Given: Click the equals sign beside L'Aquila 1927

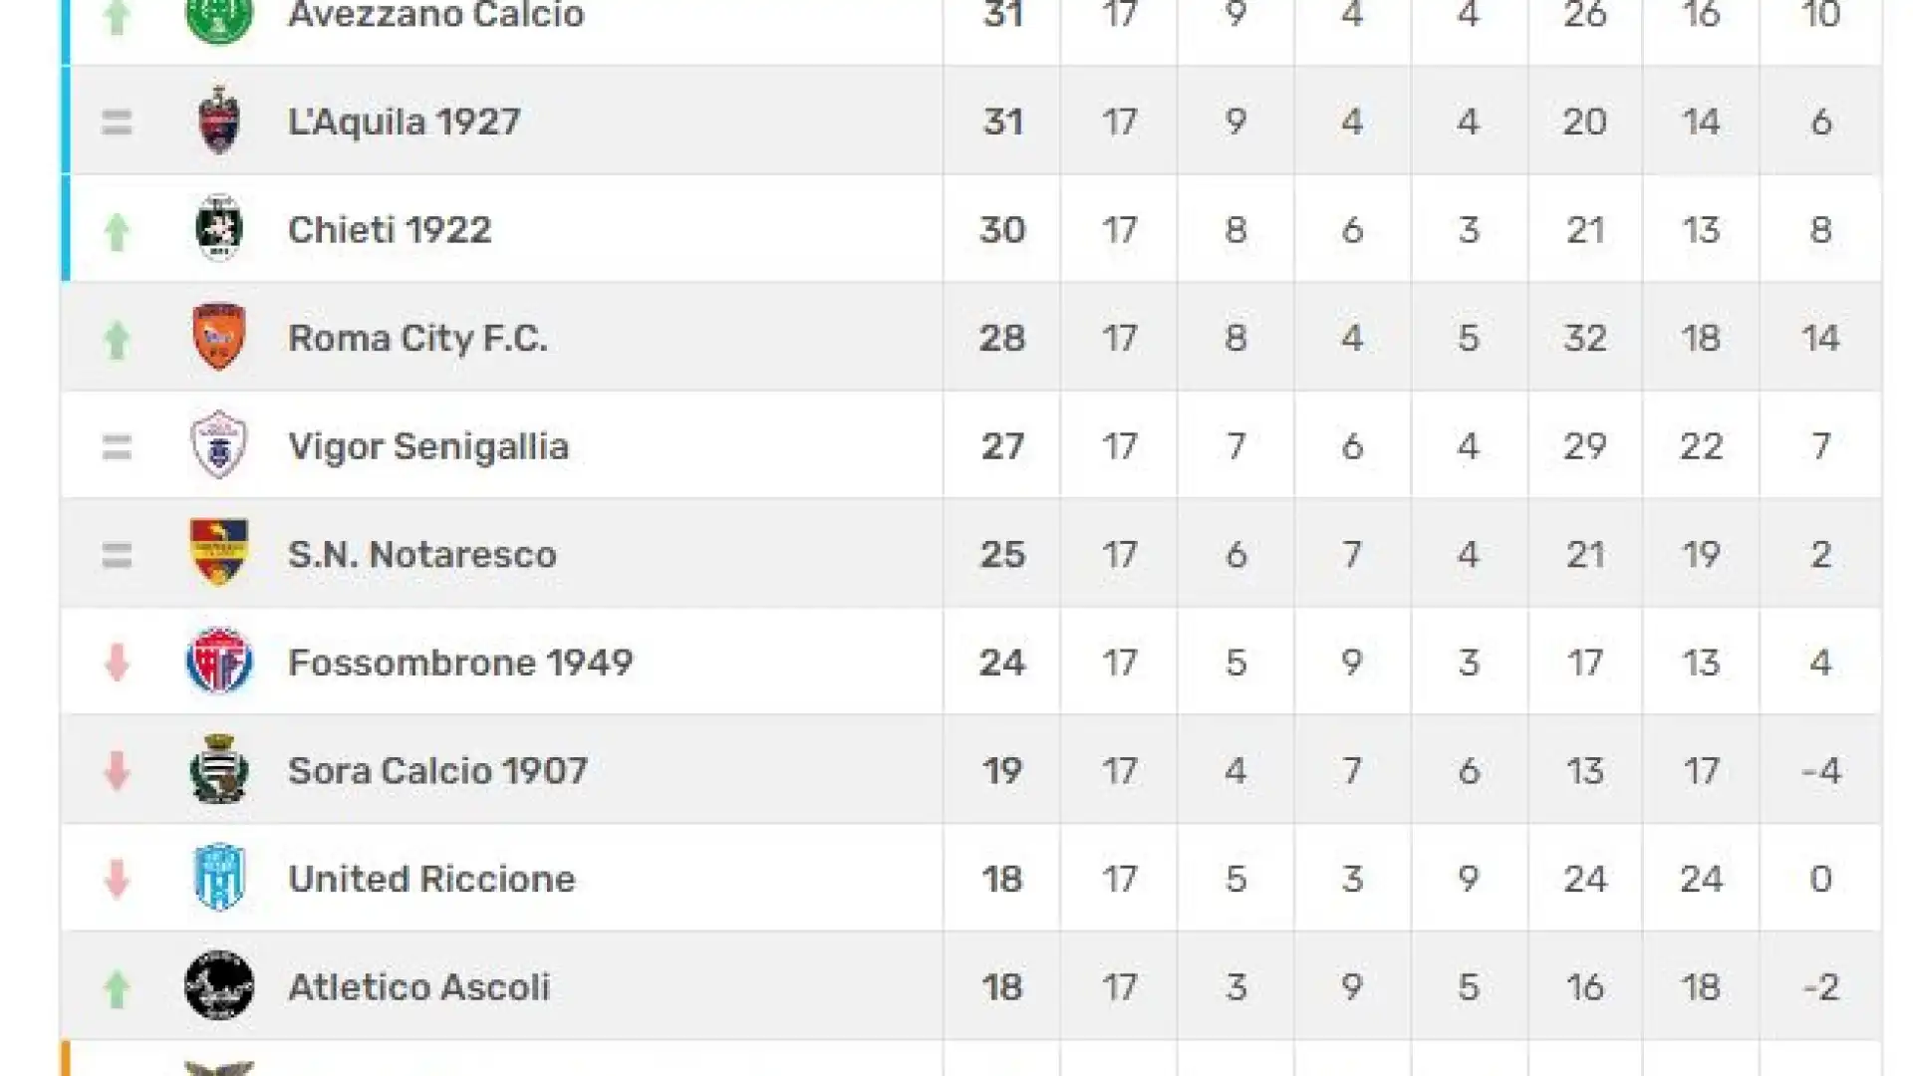Looking at the screenshot, I should point(117,123).
